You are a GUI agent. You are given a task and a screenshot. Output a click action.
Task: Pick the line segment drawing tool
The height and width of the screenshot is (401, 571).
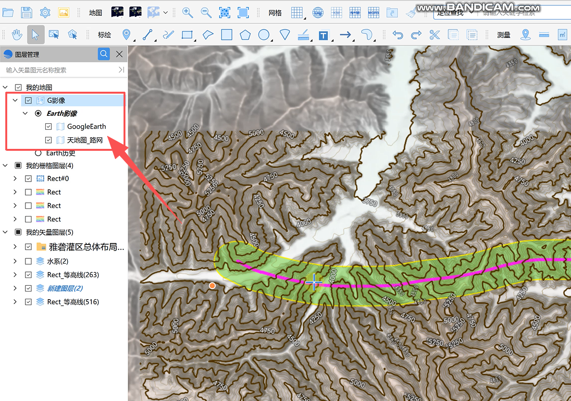(x=147, y=35)
